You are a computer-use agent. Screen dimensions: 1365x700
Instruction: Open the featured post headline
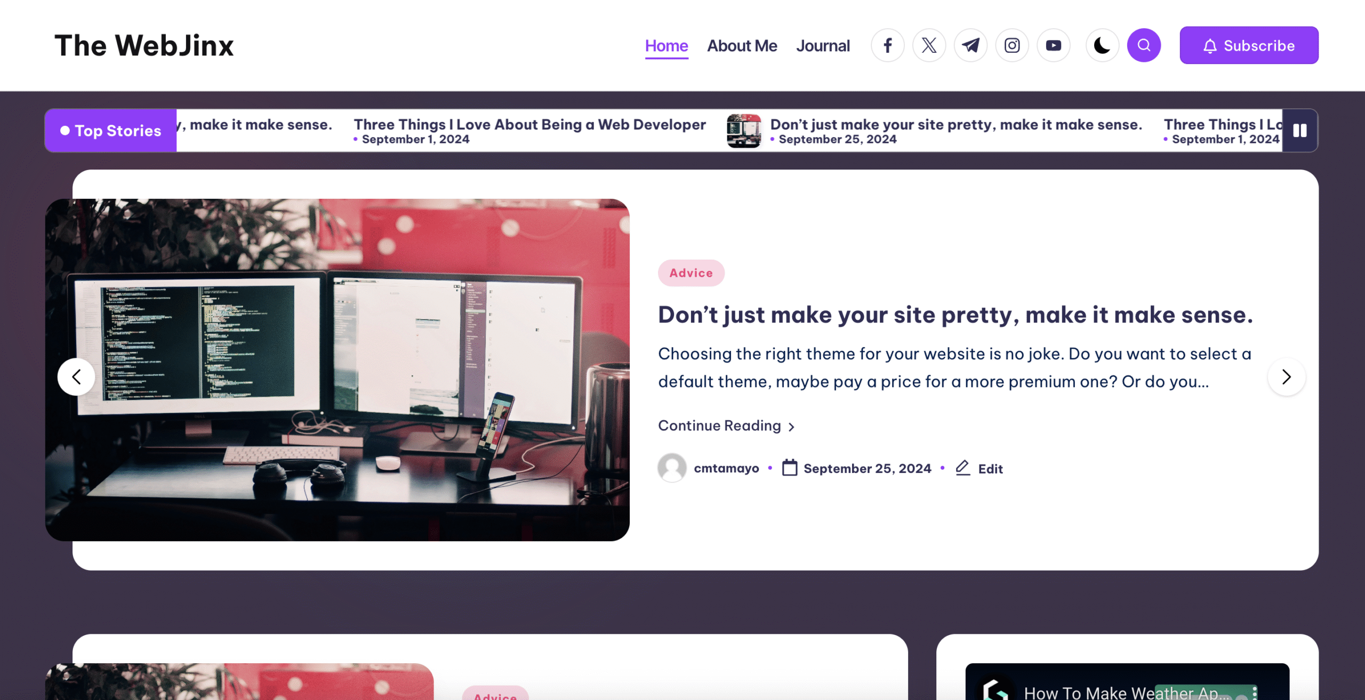click(x=955, y=315)
